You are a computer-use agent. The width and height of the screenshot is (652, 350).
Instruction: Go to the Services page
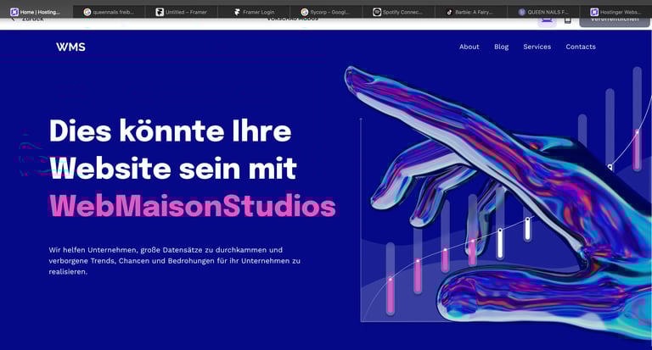point(537,47)
